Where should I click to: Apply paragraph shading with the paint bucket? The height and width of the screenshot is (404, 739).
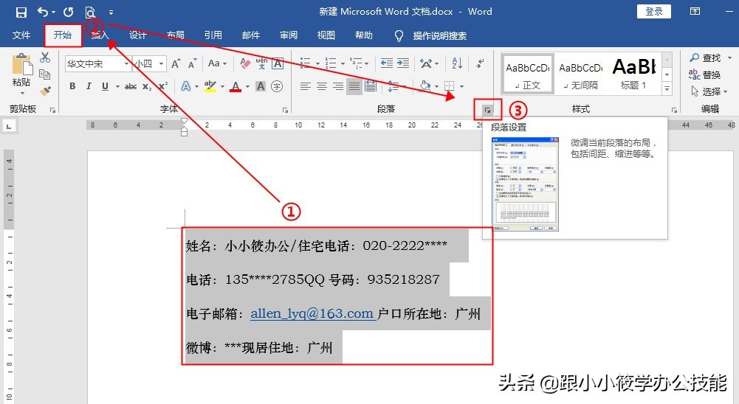[425, 86]
